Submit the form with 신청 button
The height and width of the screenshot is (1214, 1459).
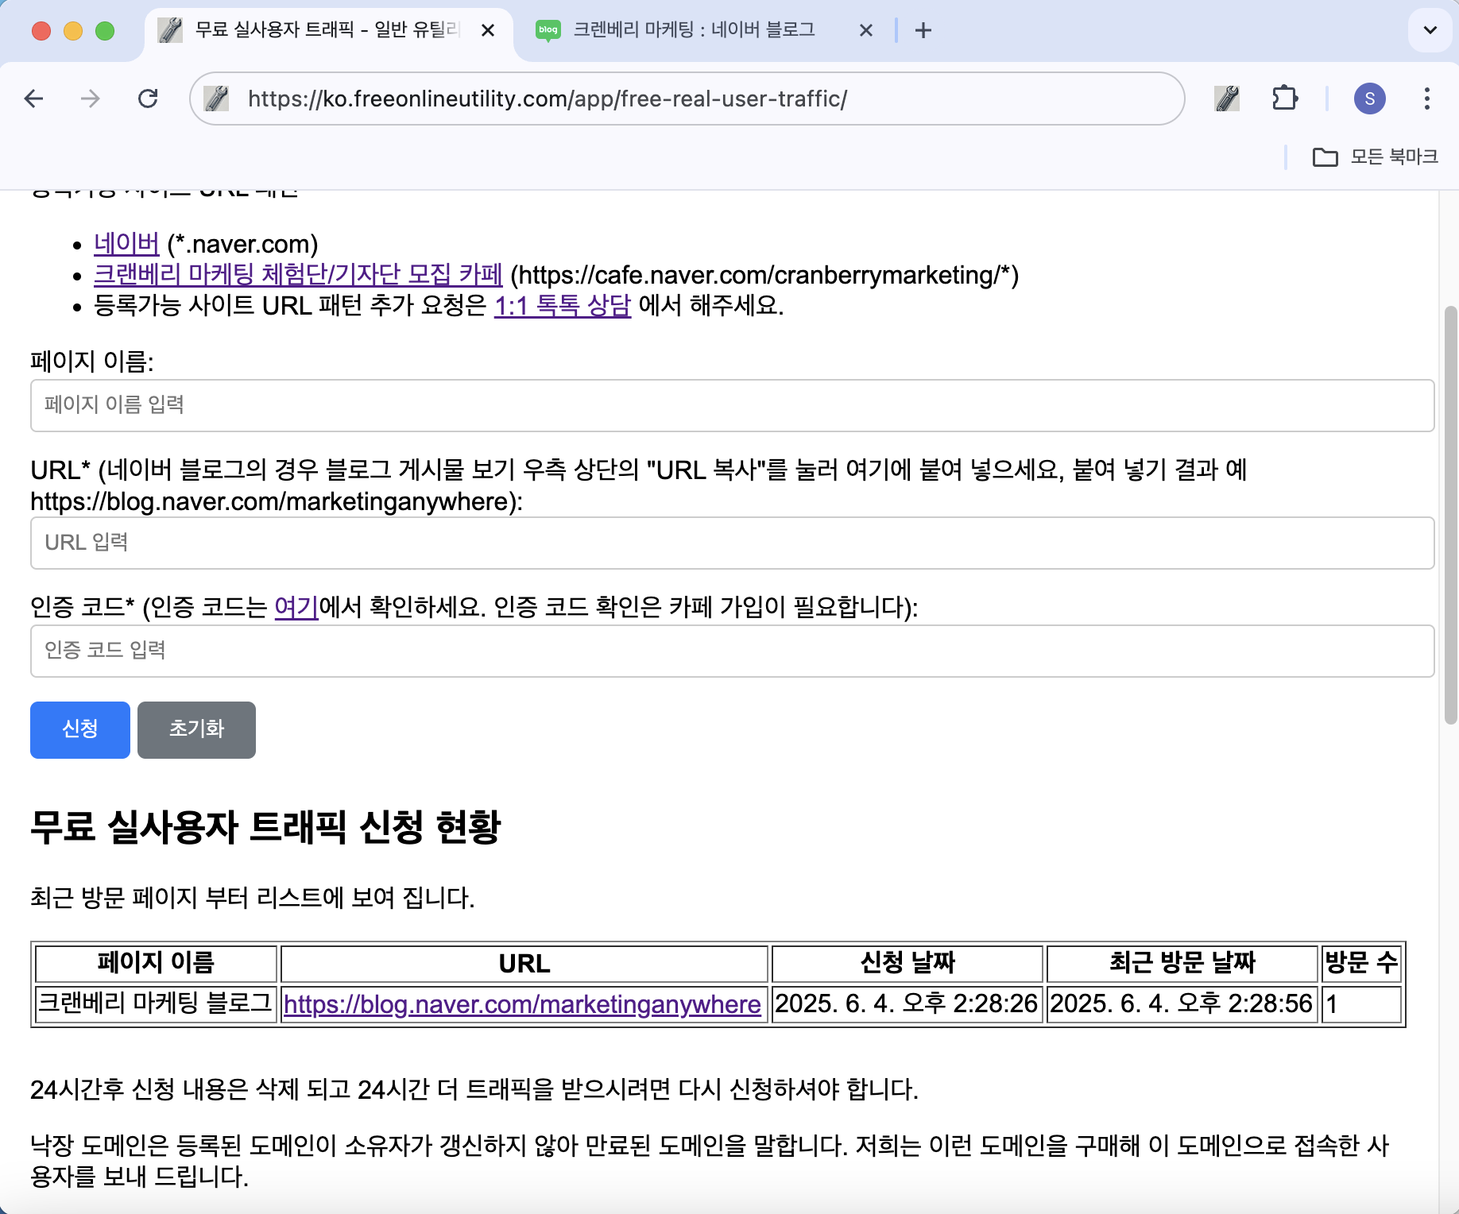(80, 729)
